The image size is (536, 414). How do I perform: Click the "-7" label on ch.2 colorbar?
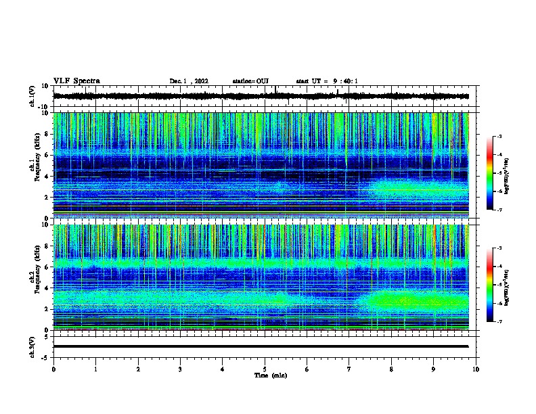click(x=499, y=321)
